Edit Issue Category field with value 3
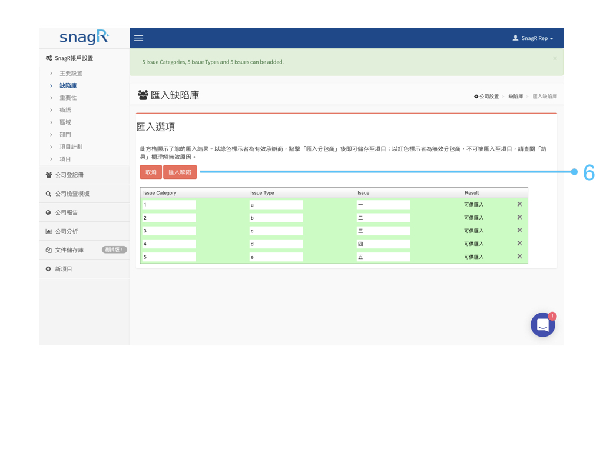The height and width of the screenshot is (452, 603). coord(169,231)
